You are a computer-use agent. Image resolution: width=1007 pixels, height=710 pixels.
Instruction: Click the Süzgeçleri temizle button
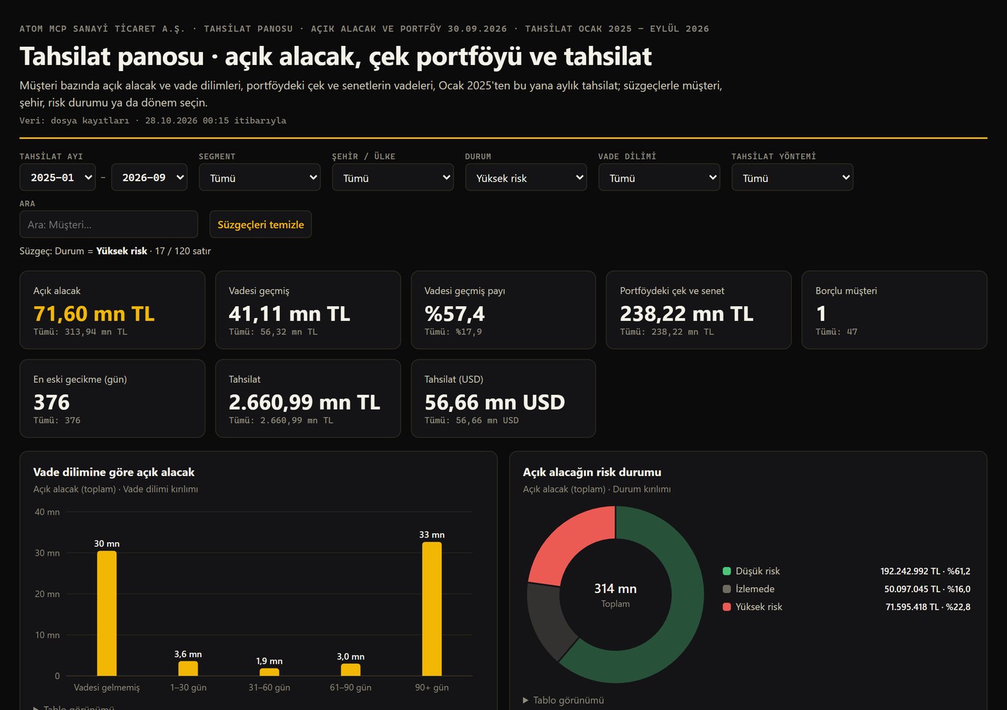260,224
